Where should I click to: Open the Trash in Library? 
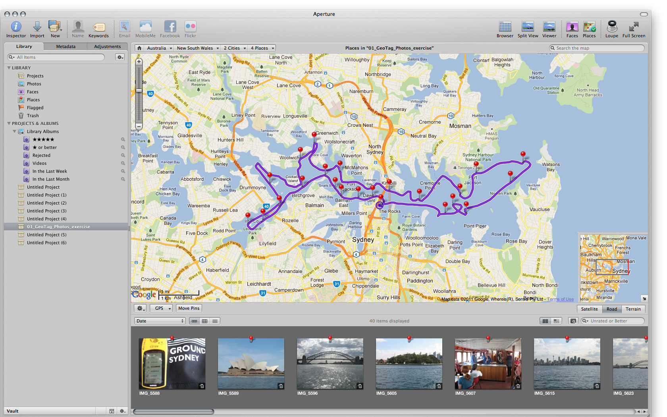(33, 116)
